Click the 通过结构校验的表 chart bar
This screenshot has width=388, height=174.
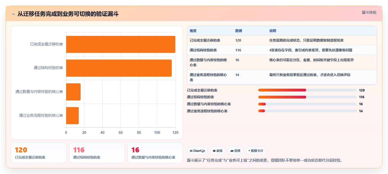coord(119,68)
